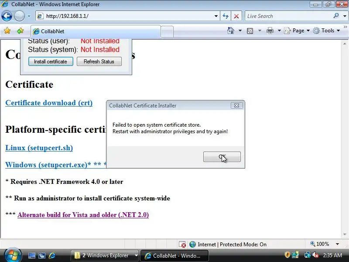Viewport: 349px width, 262px height.
Task: Click the page icon in address bar
Action: coord(40,16)
